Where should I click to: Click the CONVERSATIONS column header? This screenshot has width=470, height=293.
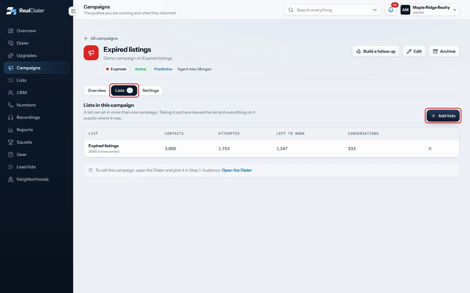pos(363,134)
